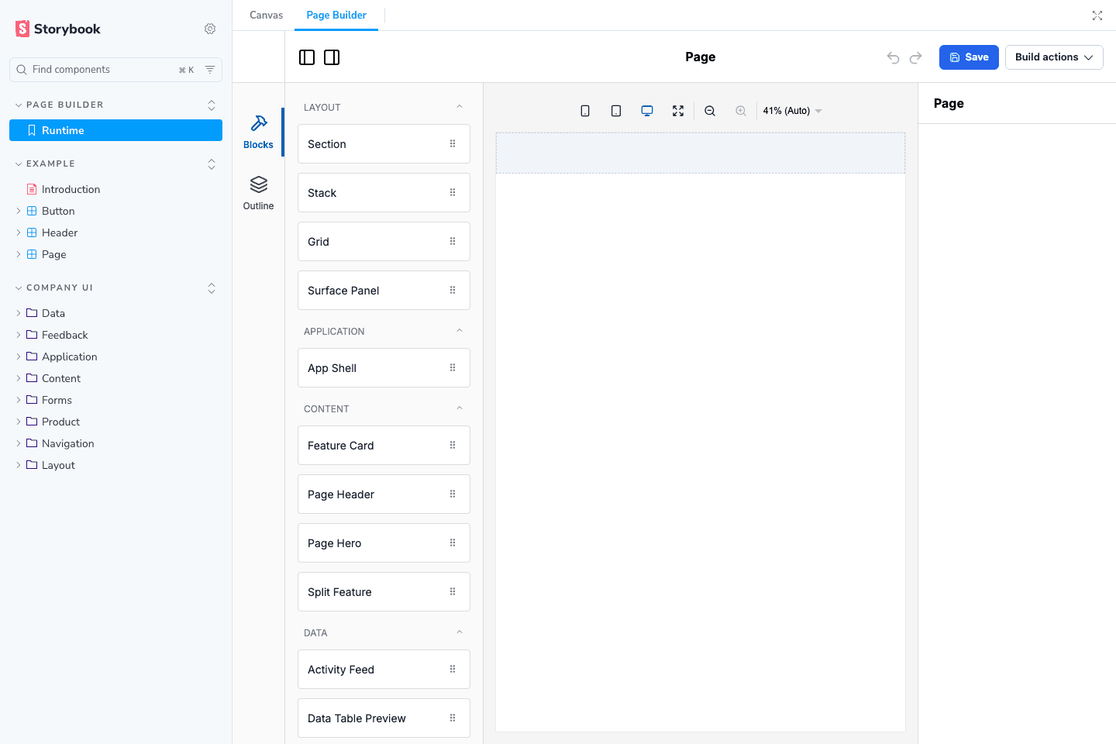Undo the last change
The image size is (1116, 744).
(893, 57)
